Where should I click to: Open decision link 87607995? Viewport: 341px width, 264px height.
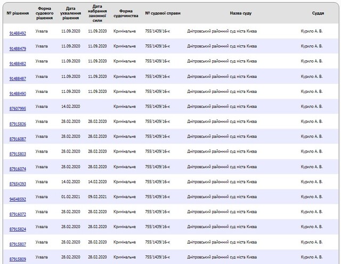(x=18, y=109)
